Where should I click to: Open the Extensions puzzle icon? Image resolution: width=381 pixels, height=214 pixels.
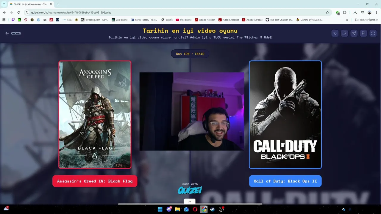345,12
